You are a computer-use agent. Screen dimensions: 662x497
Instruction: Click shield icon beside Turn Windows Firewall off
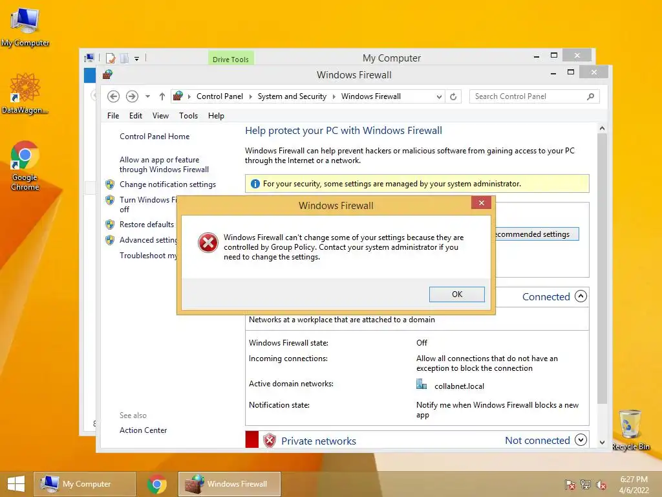coord(110,200)
